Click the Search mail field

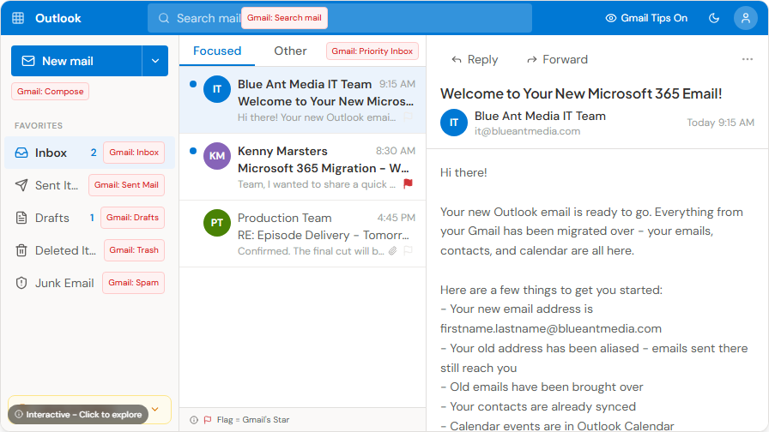coord(339,18)
